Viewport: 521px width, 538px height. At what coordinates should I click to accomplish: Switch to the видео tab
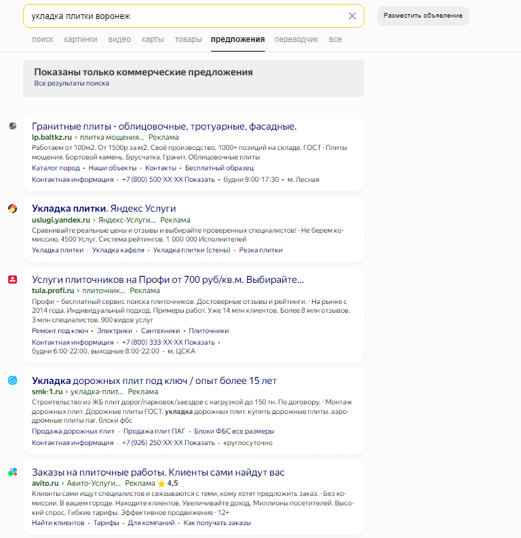pos(119,39)
